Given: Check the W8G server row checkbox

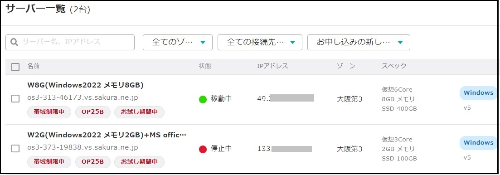Looking at the screenshot, I should click(15, 98).
